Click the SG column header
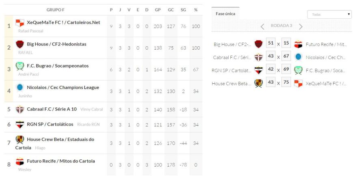The image size is (353, 176). click(x=183, y=10)
